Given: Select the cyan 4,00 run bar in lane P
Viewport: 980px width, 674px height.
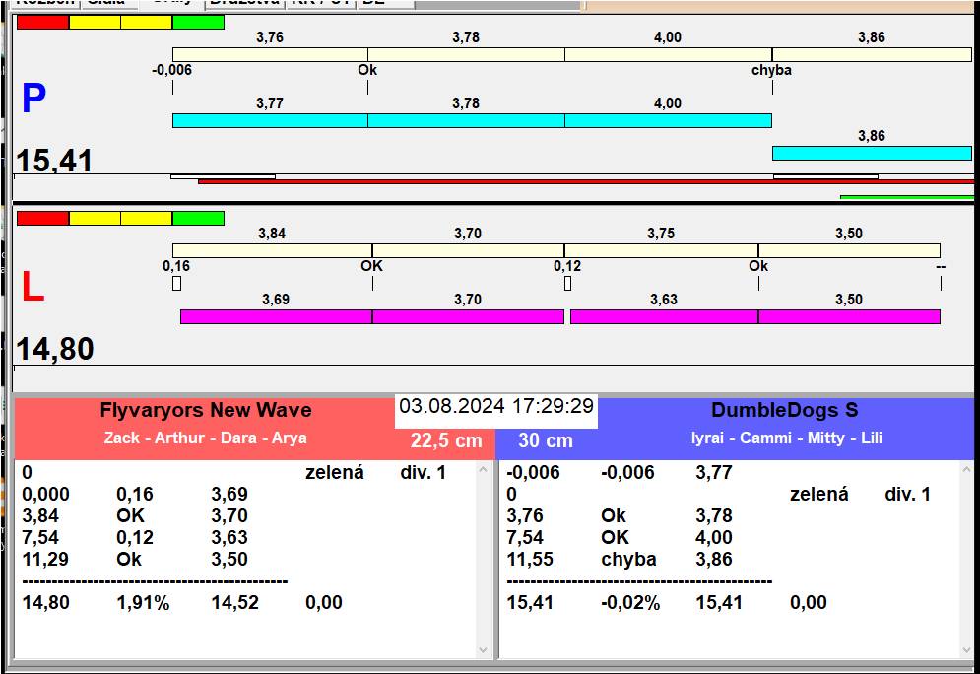Looking at the screenshot, I should point(668,120).
